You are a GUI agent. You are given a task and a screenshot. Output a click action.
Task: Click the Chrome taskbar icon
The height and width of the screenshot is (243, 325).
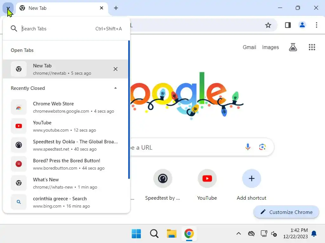pyautogui.click(x=189, y=234)
